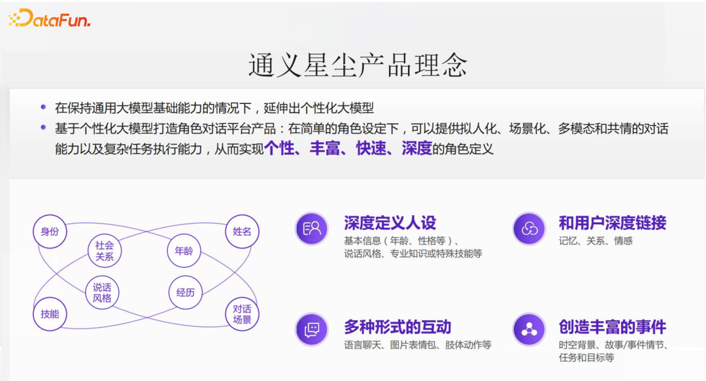Click the 创造丰富的事件 nodes icon
706x381 pixels.
pyautogui.click(x=529, y=329)
